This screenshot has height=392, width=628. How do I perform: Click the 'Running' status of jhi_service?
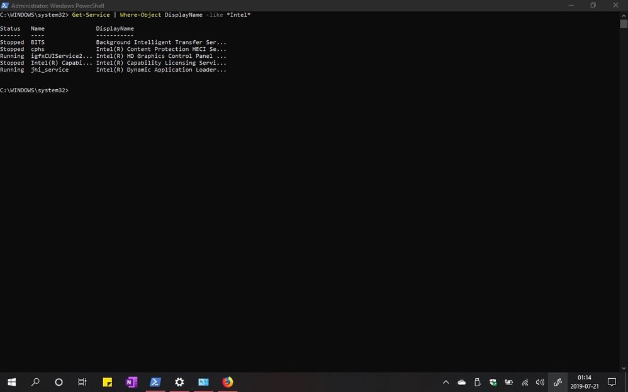click(x=12, y=70)
